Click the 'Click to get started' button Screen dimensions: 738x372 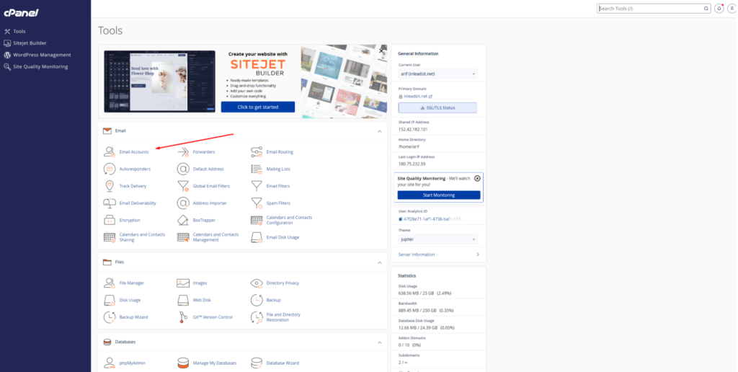pyautogui.click(x=258, y=107)
